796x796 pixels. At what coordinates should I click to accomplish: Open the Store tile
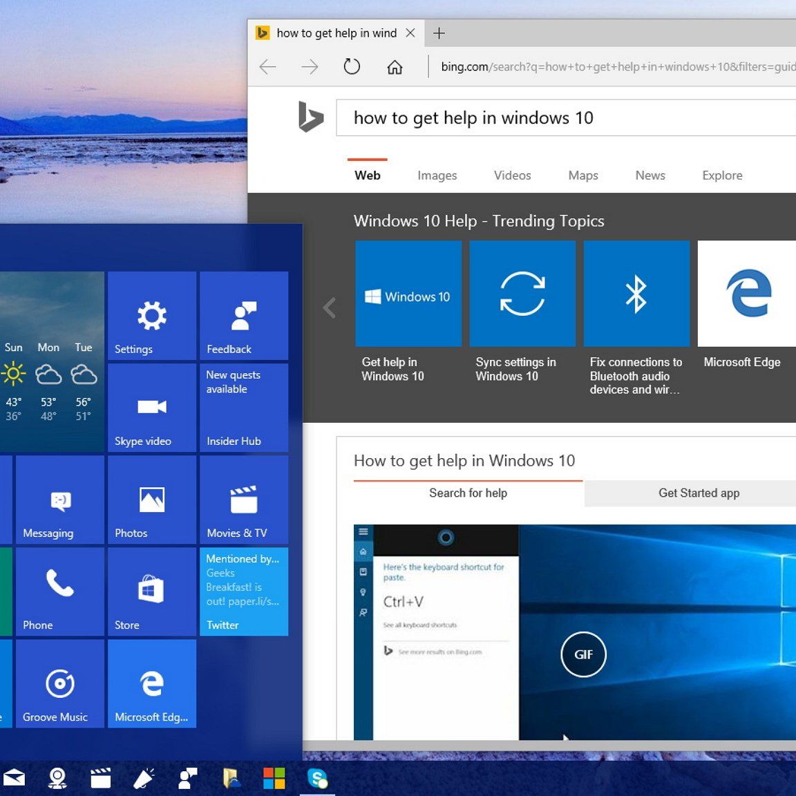152,591
